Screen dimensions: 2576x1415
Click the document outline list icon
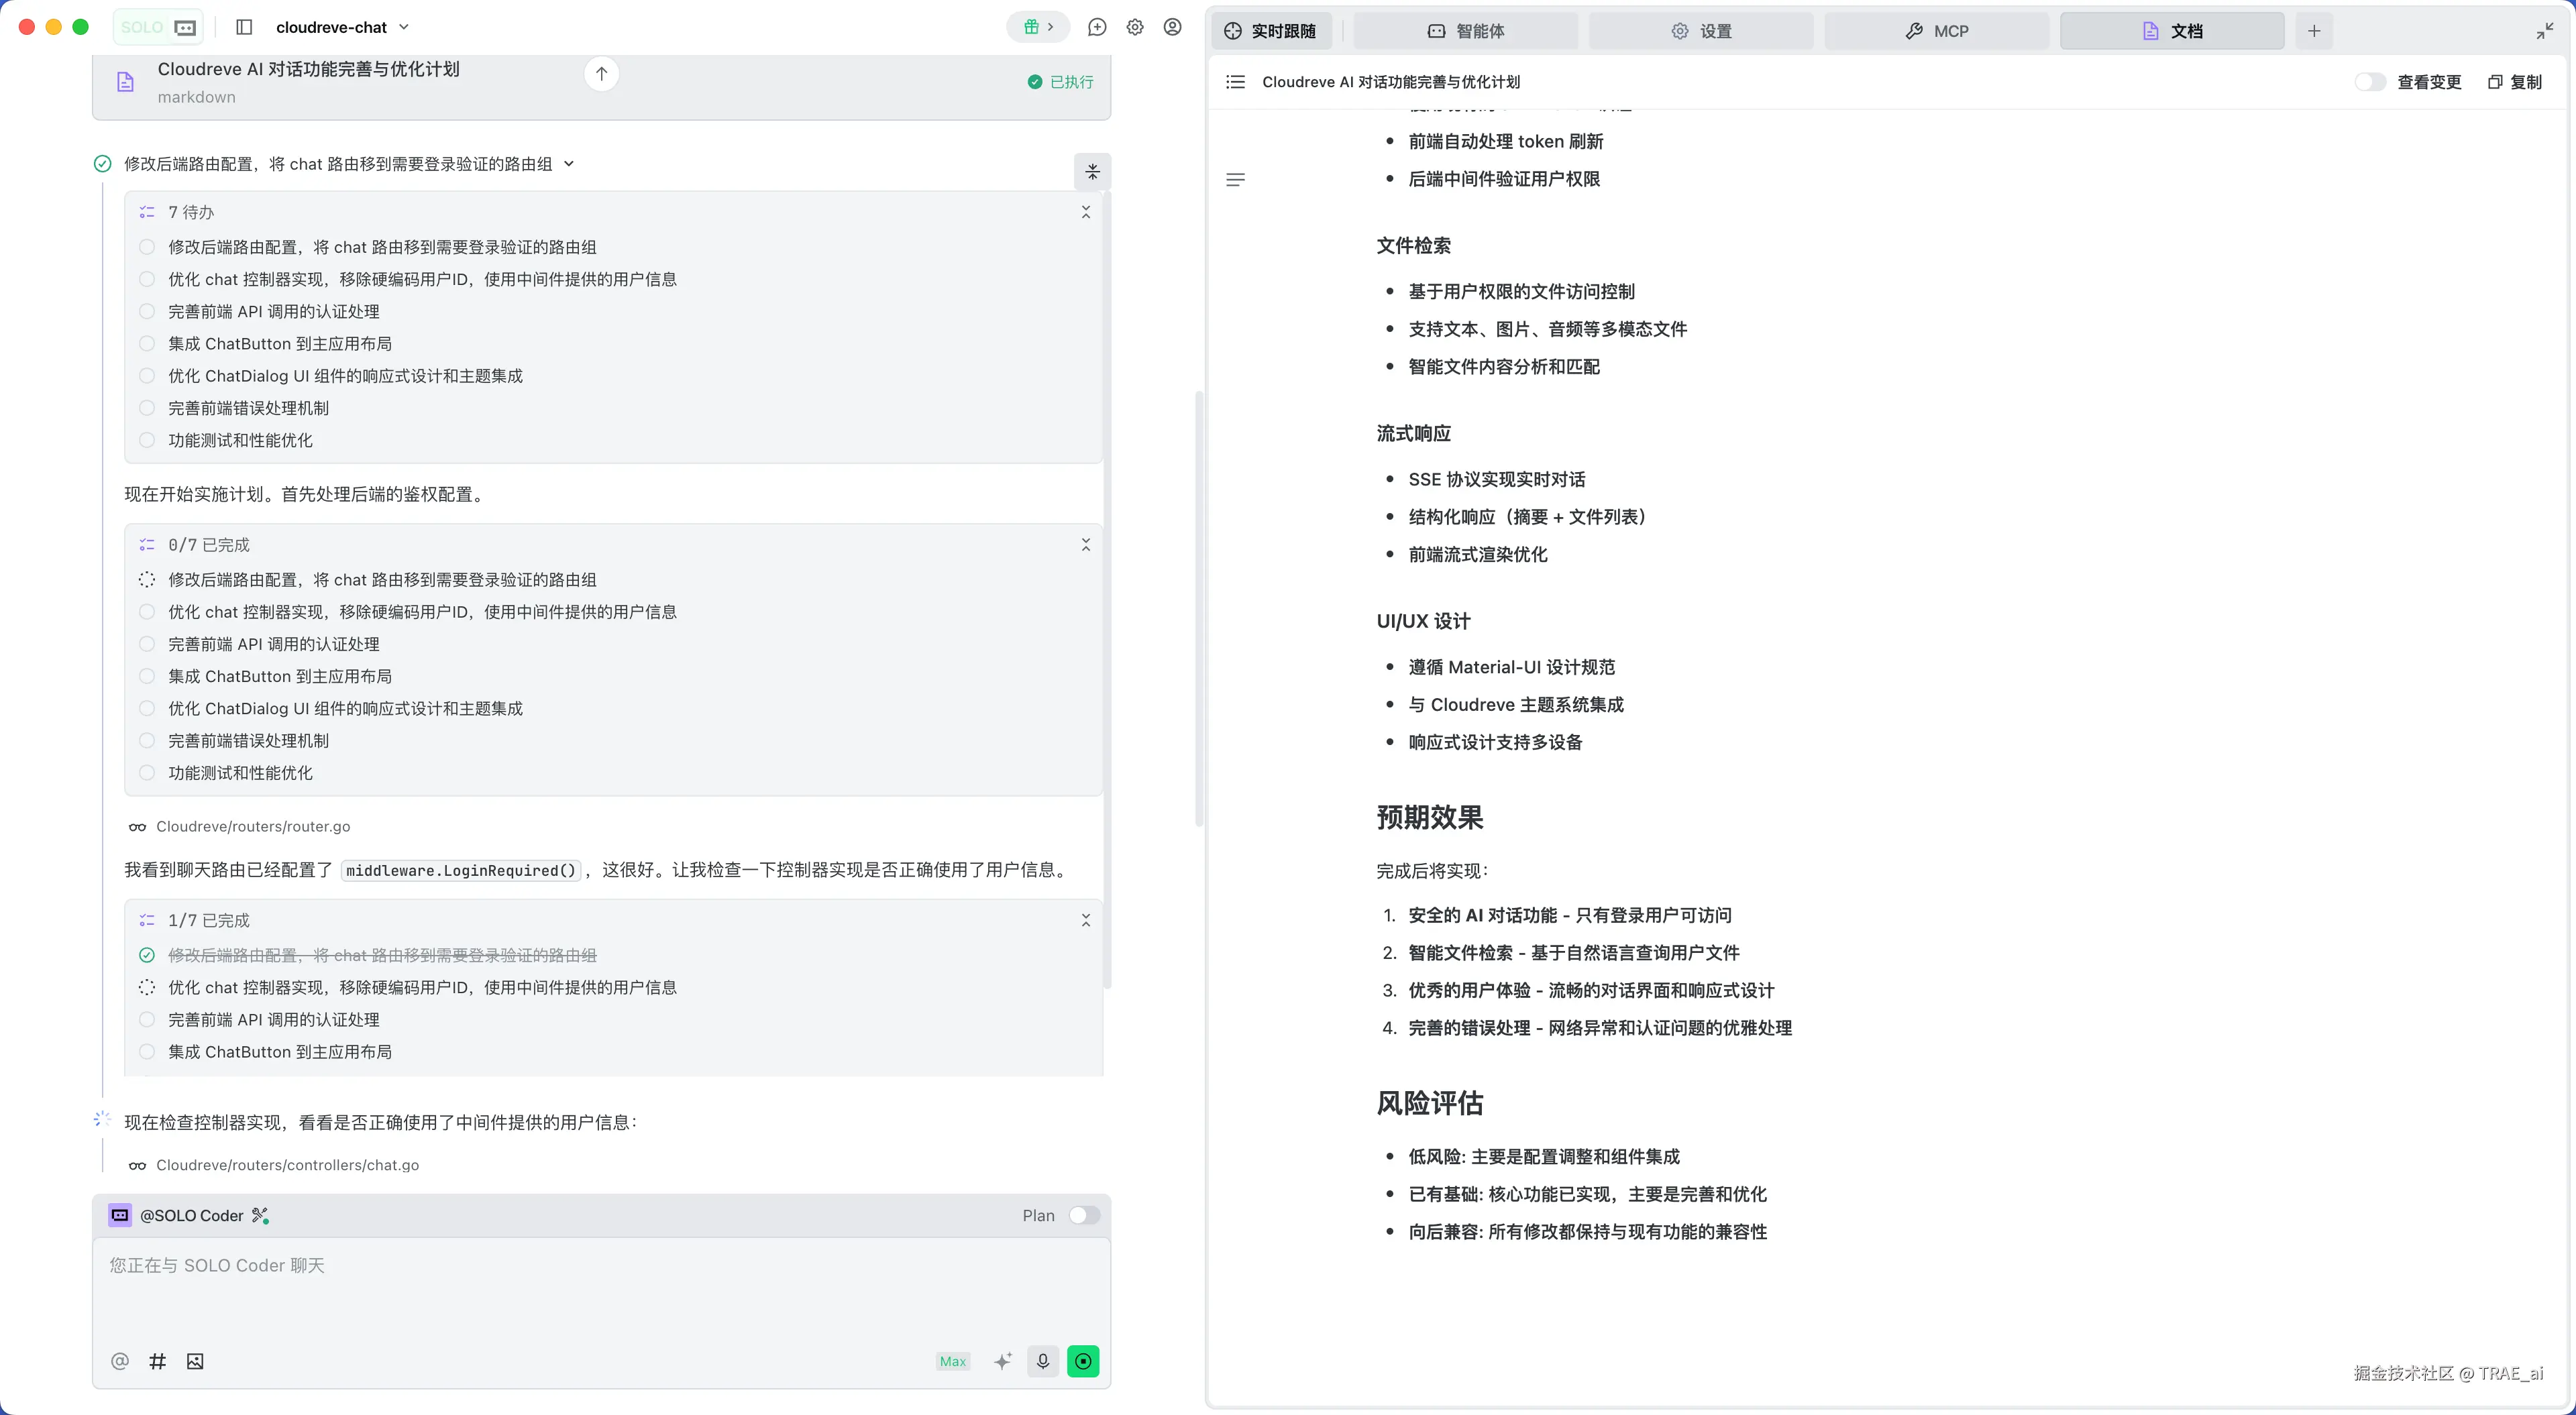click(x=1236, y=82)
